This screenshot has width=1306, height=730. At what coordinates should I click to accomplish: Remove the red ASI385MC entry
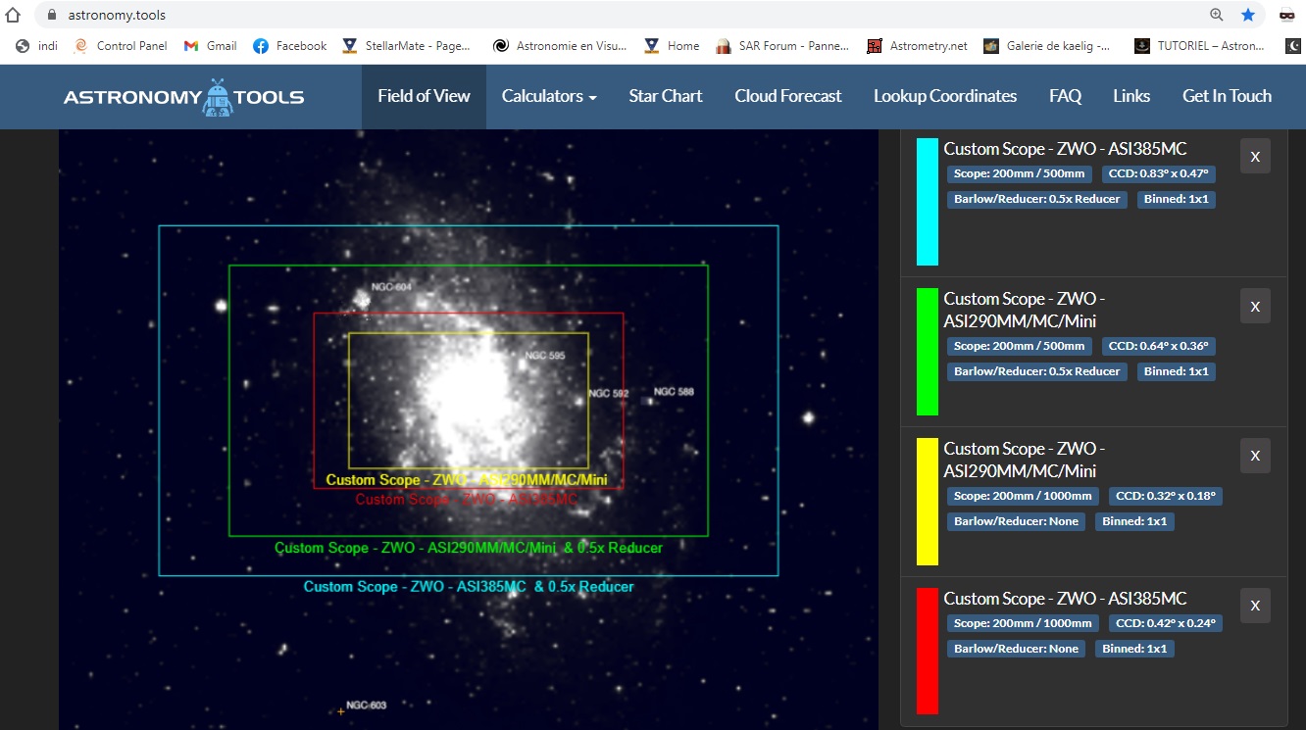tap(1255, 606)
